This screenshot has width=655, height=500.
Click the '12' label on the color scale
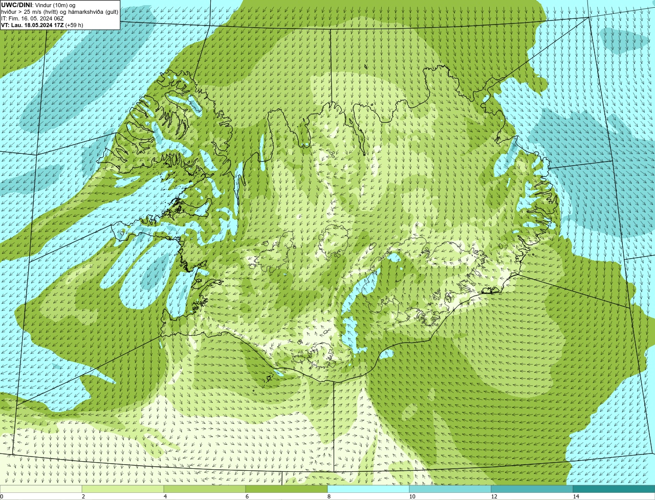[x=494, y=496]
